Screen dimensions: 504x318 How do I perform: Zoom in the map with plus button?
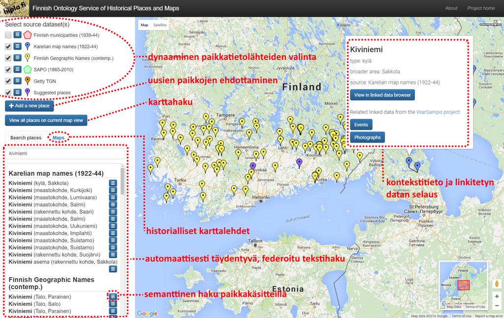pyautogui.click(x=497, y=296)
